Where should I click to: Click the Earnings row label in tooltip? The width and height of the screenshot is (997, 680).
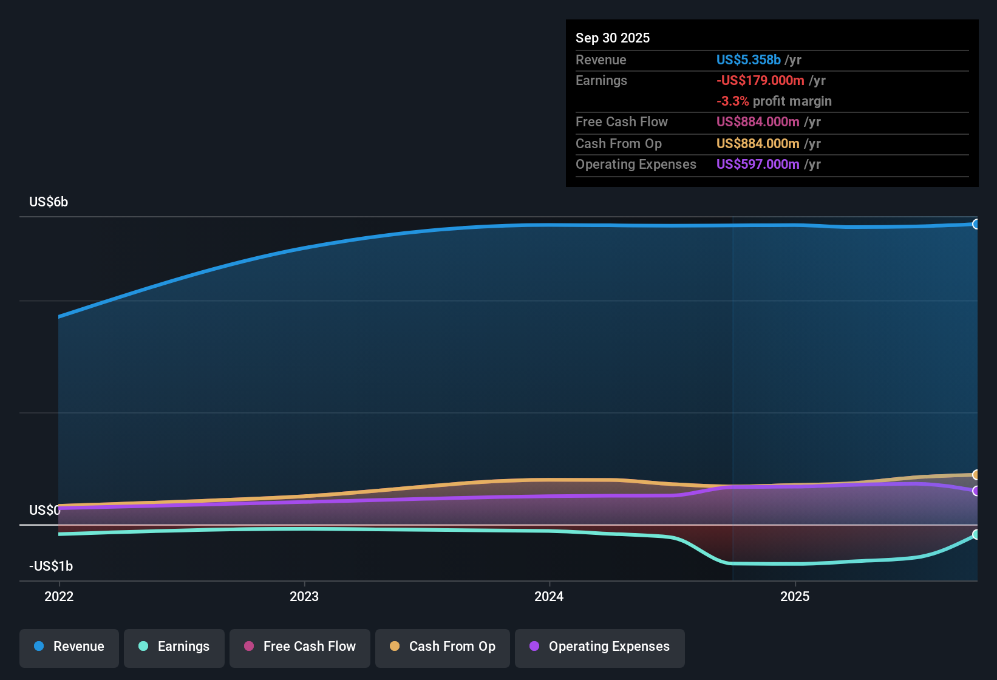point(602,80)
